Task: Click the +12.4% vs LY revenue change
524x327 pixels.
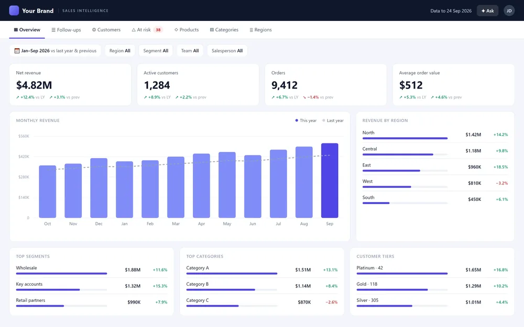Action: pyautogui.click(x=30, y=97)
